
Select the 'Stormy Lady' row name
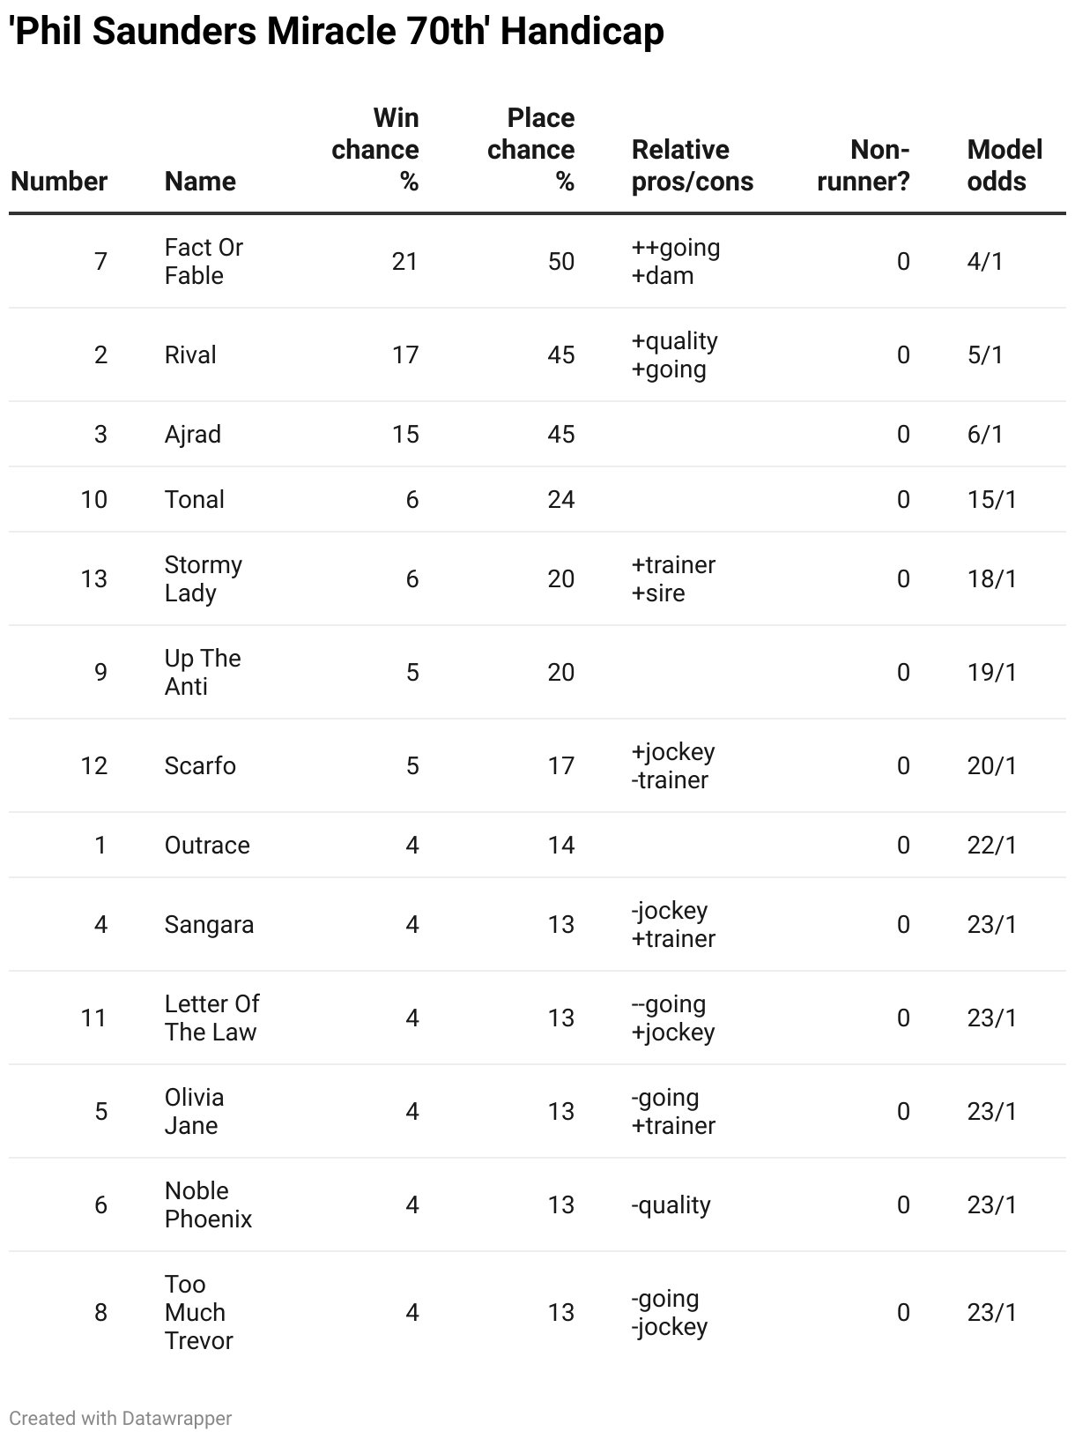(x=204, y=579)
